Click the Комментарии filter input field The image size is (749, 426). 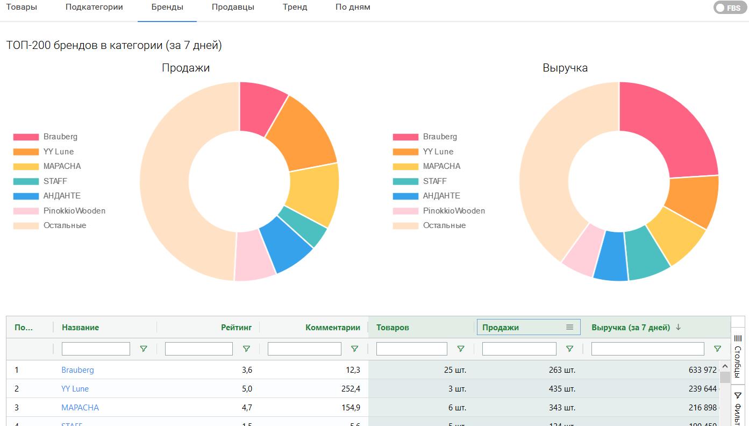click(x=304, y=349)
